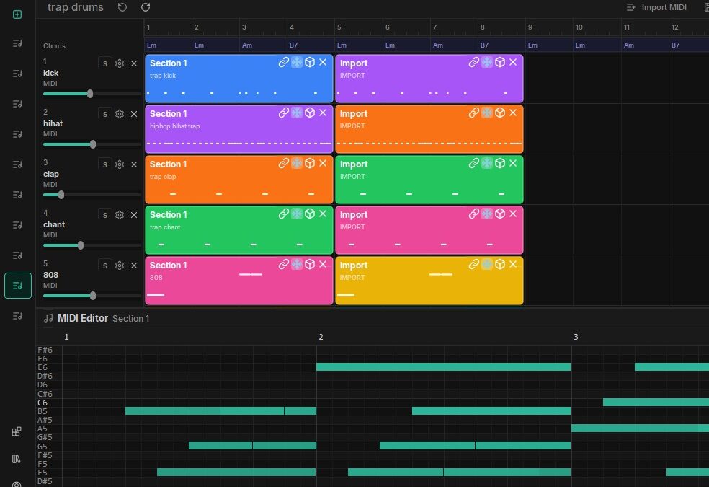Remove the kick track with its X button
Screen dimensions: 709x487
[134, 63]
